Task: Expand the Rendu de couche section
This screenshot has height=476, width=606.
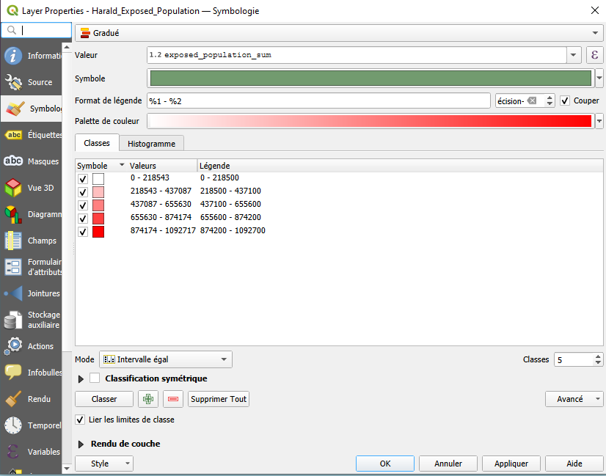Action: (x=81, y=444)
